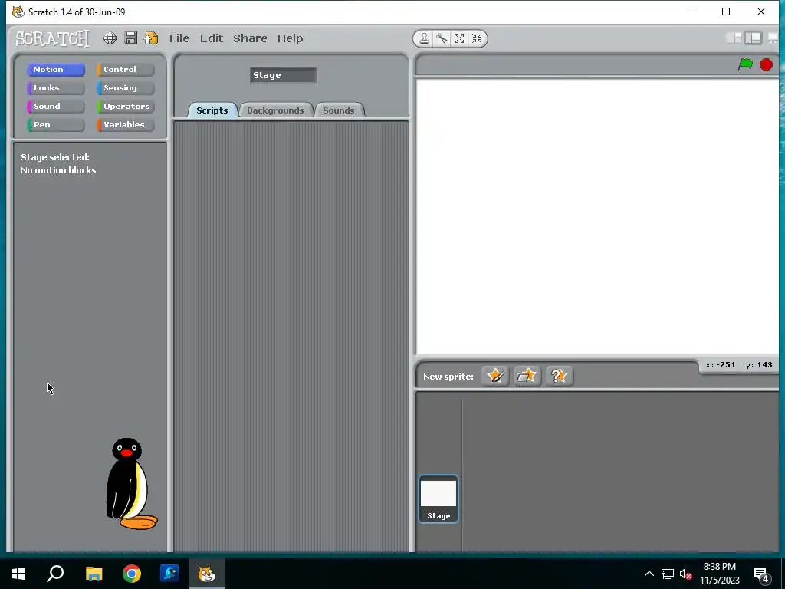Show hidden system tray icons
The width and height of the screenshot is (785, 589).
pos(649,574)
